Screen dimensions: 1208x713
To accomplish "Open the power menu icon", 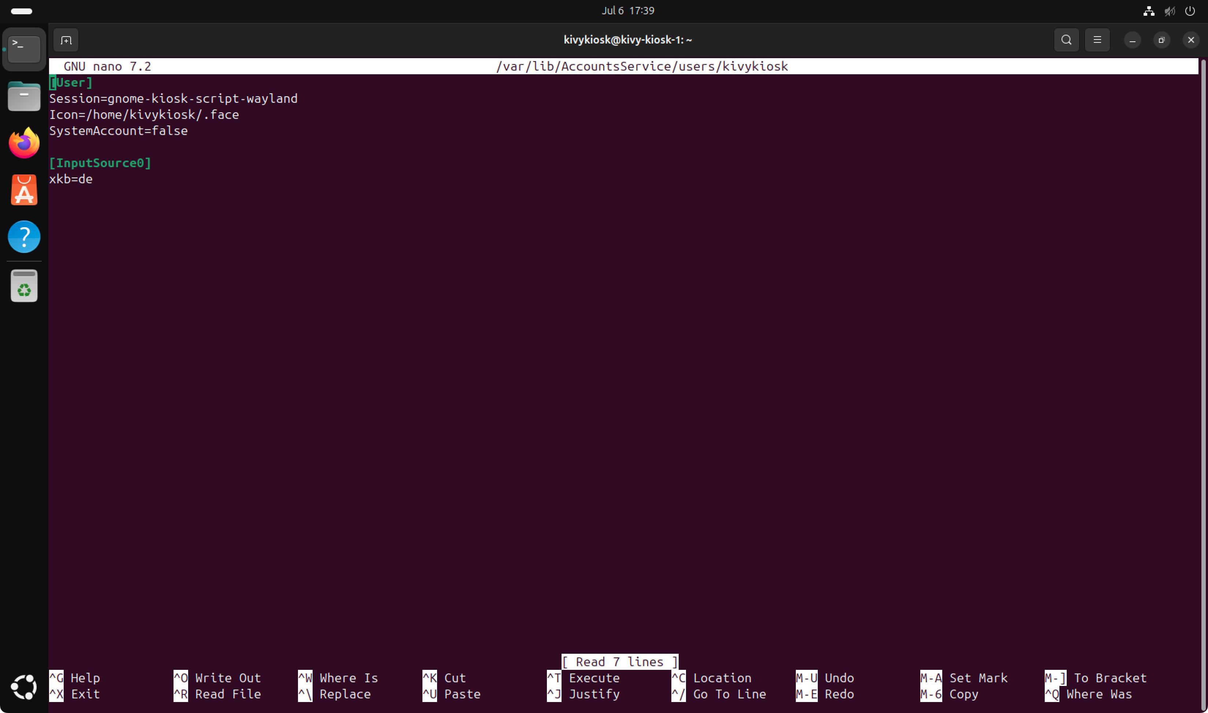I will (1190, 11).
